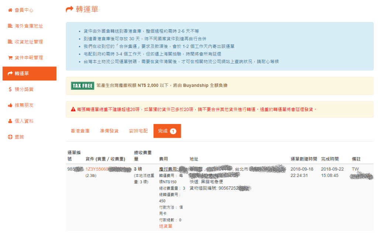Click the thumbs-up icon beside 推薦朋友
The image size is (378, 234).
(x=10, y=105)
